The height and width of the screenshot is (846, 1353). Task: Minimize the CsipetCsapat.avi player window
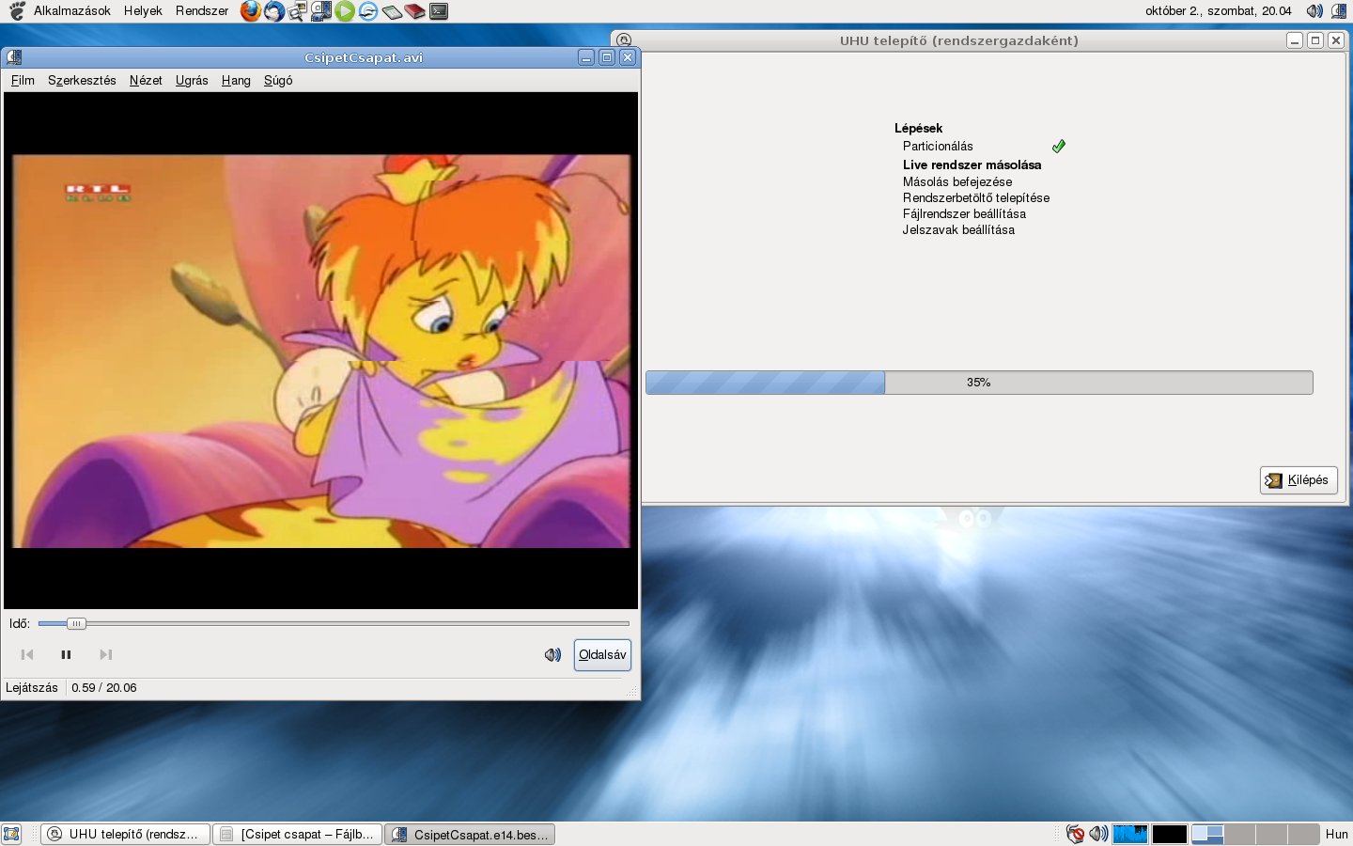586,57
